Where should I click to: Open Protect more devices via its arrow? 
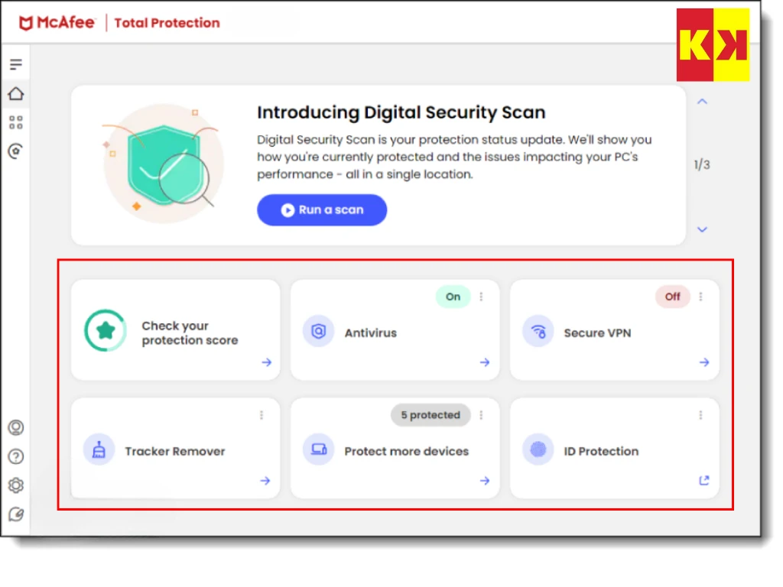[x=484, y=481]
